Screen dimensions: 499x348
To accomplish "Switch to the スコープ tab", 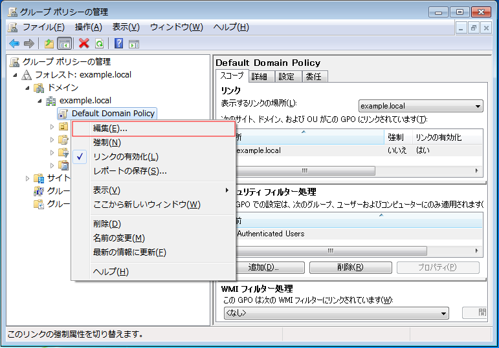I will coord(232,76).
